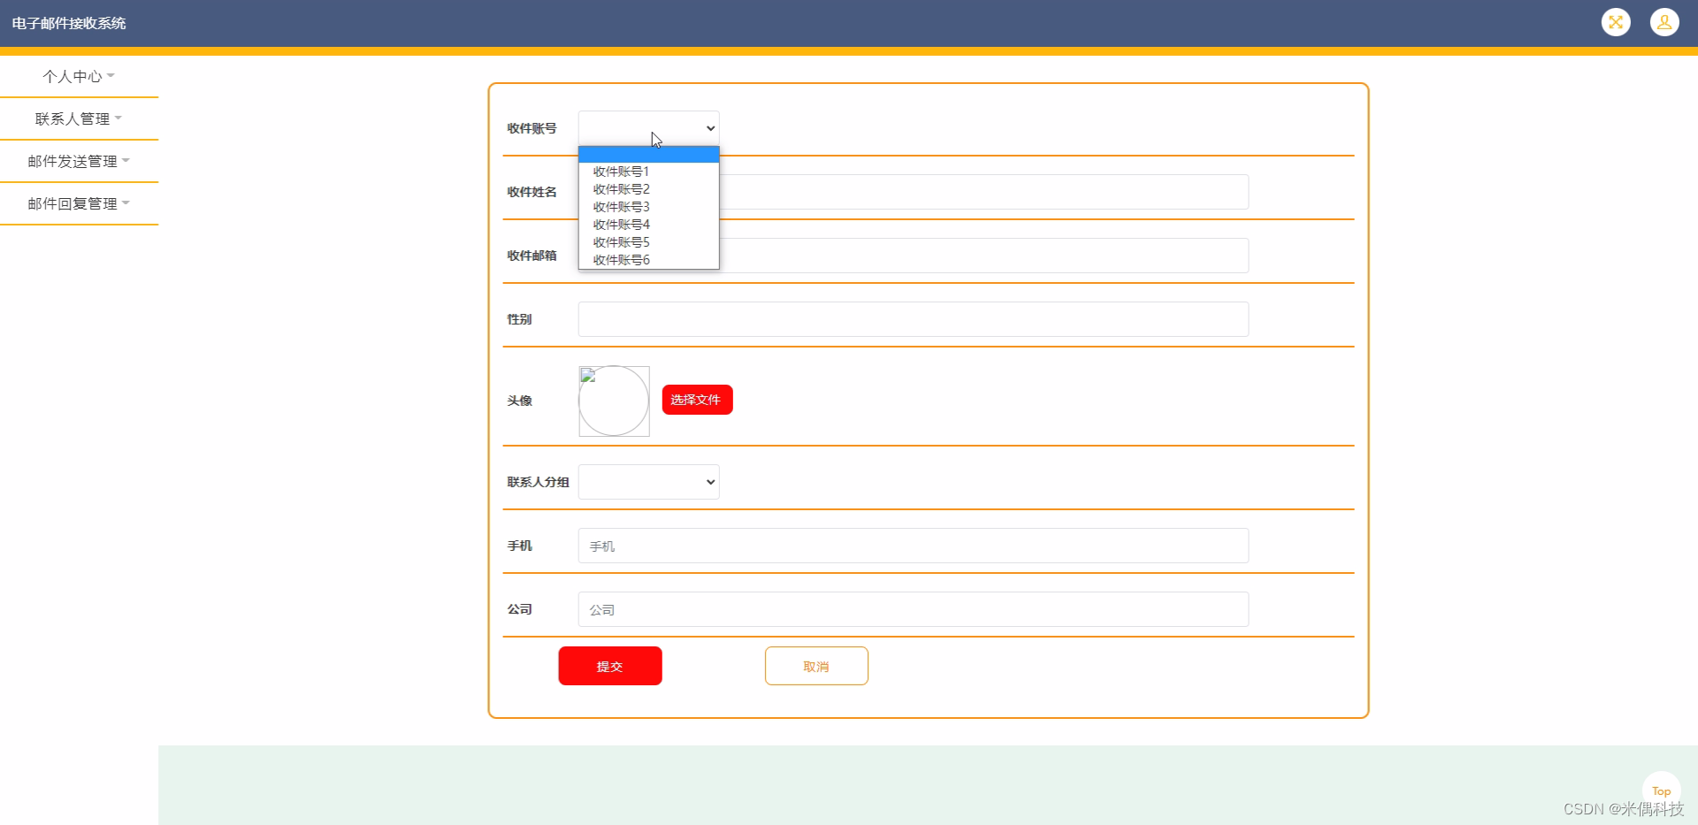The height and width of the screenshot is (825, 1698).
Task: Click the red 选择文件 upload button
Action: click(x=697, y=400)
